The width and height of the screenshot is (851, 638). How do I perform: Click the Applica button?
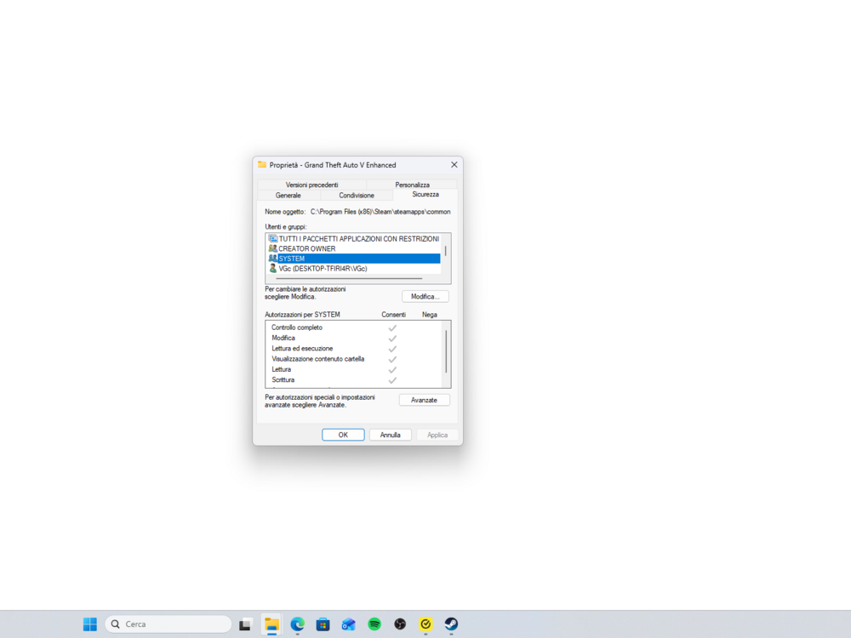(x=437, y=435)
